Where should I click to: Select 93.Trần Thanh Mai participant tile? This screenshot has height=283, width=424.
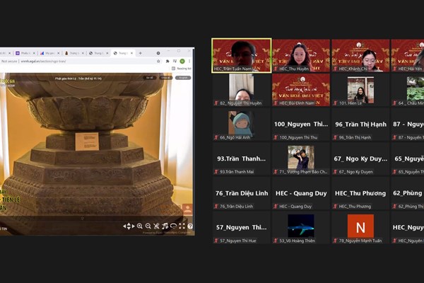point(241,158)
